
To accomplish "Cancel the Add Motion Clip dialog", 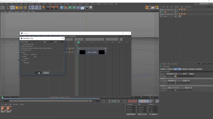I will (x=46, y=73).
